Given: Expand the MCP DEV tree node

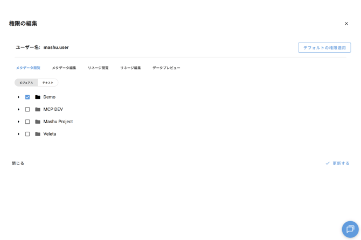Looking at the screenshot, I should [x=18, y=110].
